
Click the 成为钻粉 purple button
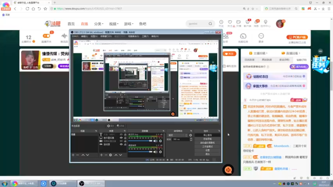[x=299, y=66]
